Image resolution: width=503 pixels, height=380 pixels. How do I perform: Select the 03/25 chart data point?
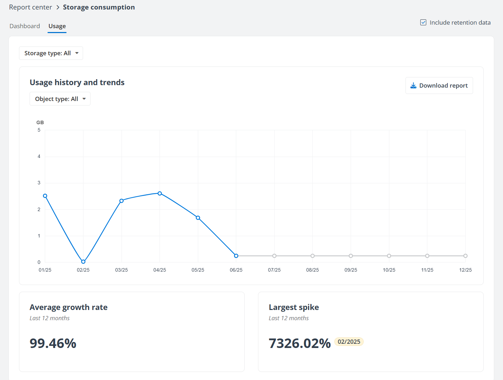[x=121, y=201]
